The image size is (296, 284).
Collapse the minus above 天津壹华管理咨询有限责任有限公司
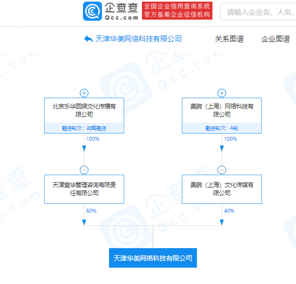point(84,170)
